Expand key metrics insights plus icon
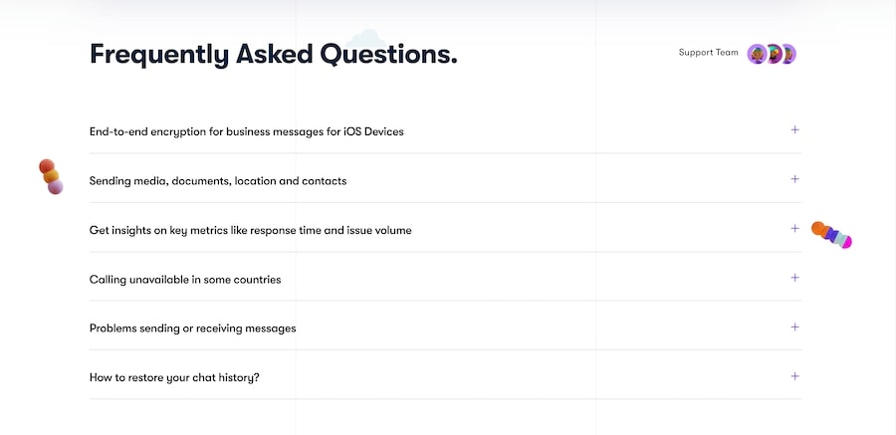 pyautogui.click(x=794, y=229)
